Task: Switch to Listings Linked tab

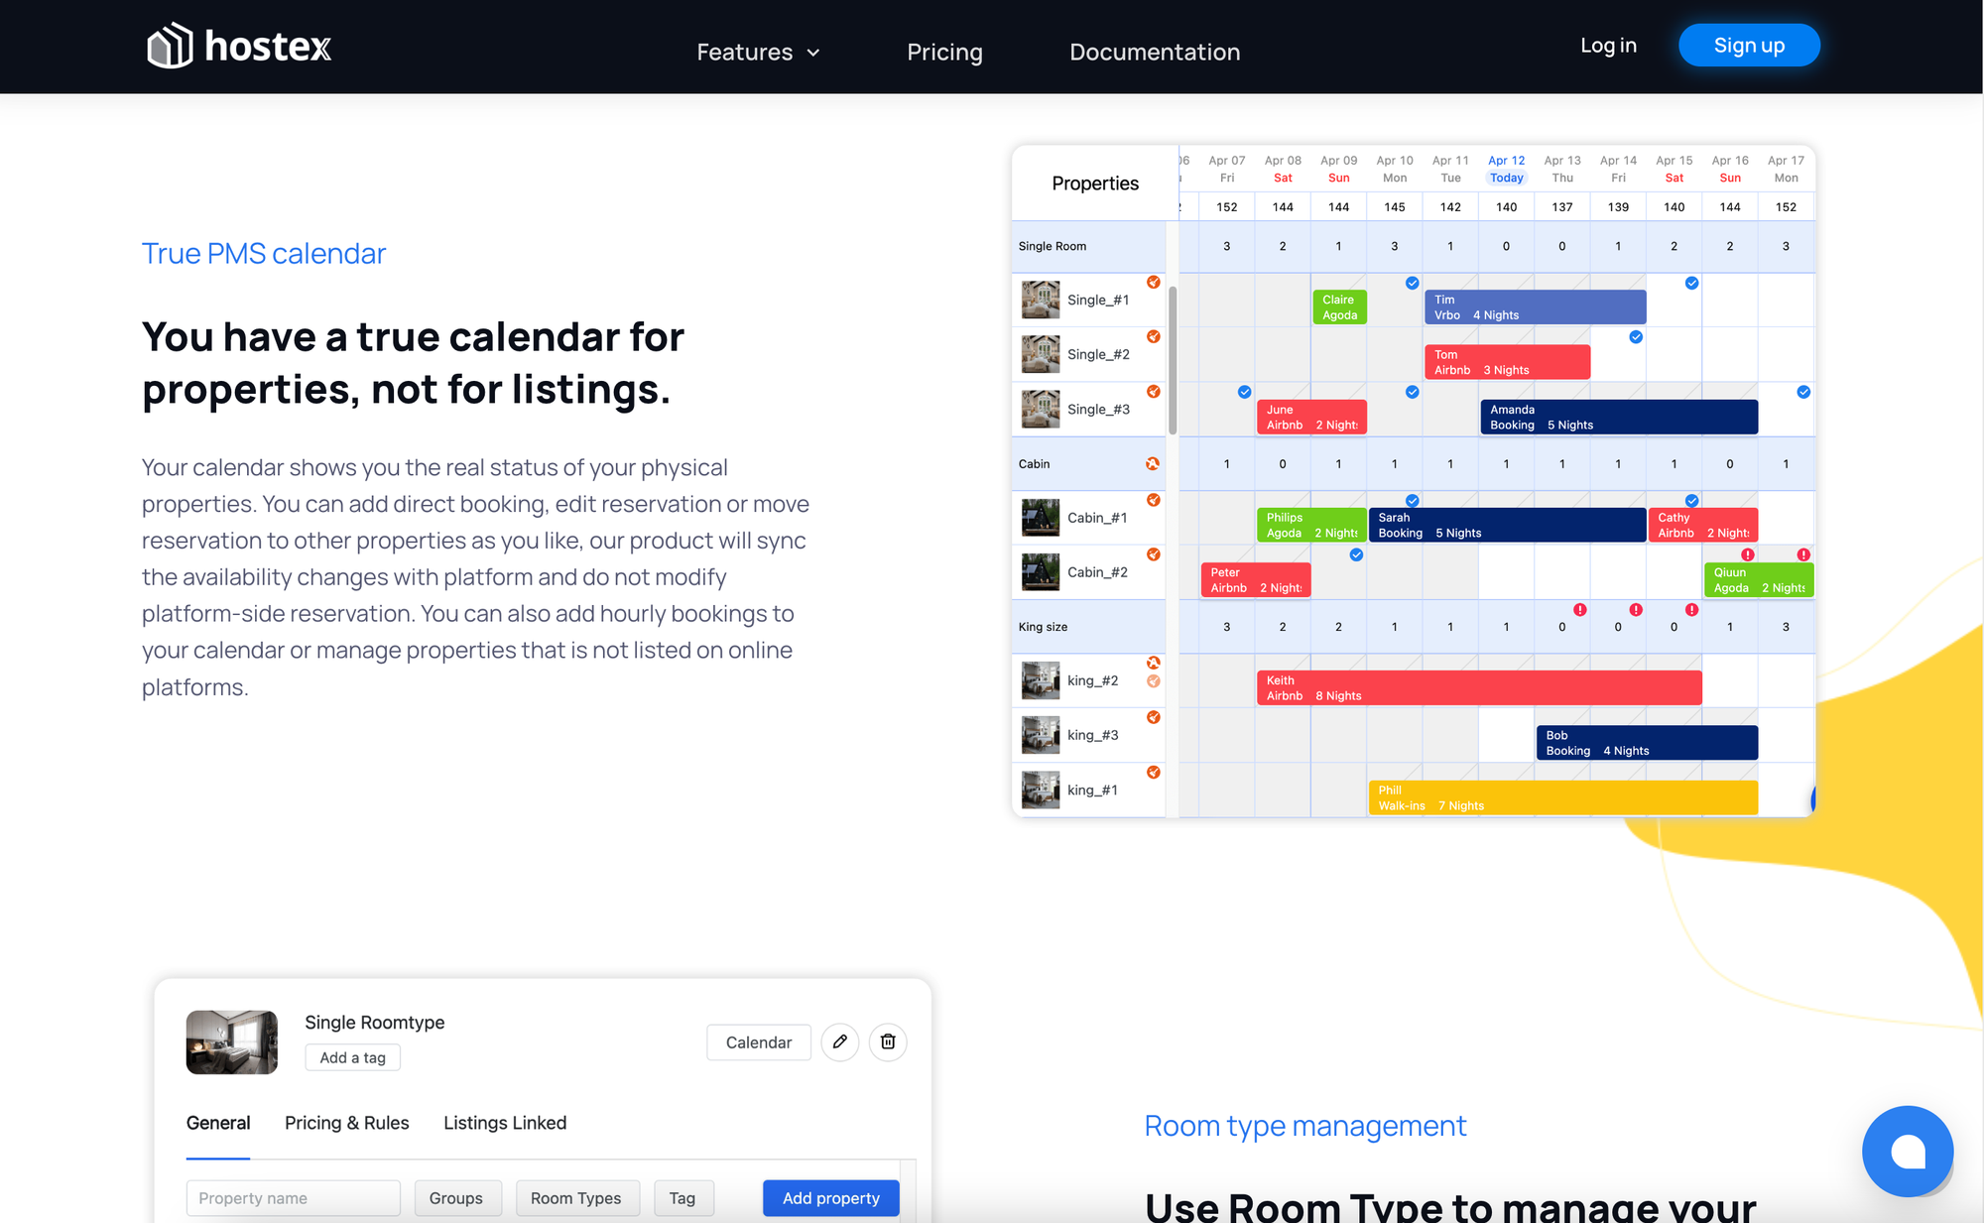Action: click(x=505, y=1123)
